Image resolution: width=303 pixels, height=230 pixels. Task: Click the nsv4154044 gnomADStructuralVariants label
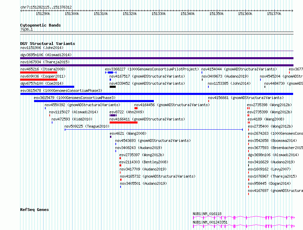(239, 69)
